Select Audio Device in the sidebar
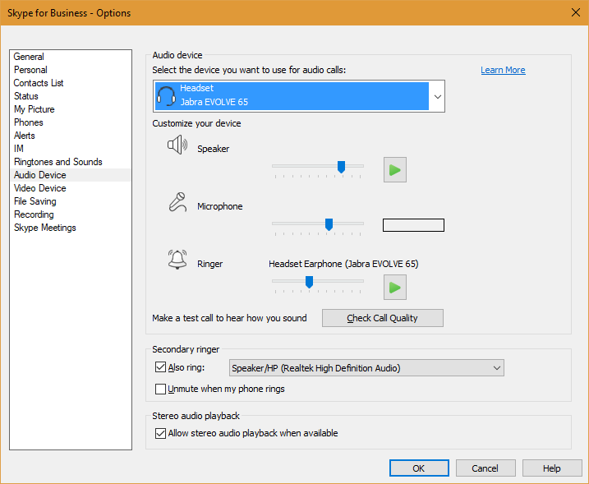The image size is (589, 484). [x=71, y=175]
